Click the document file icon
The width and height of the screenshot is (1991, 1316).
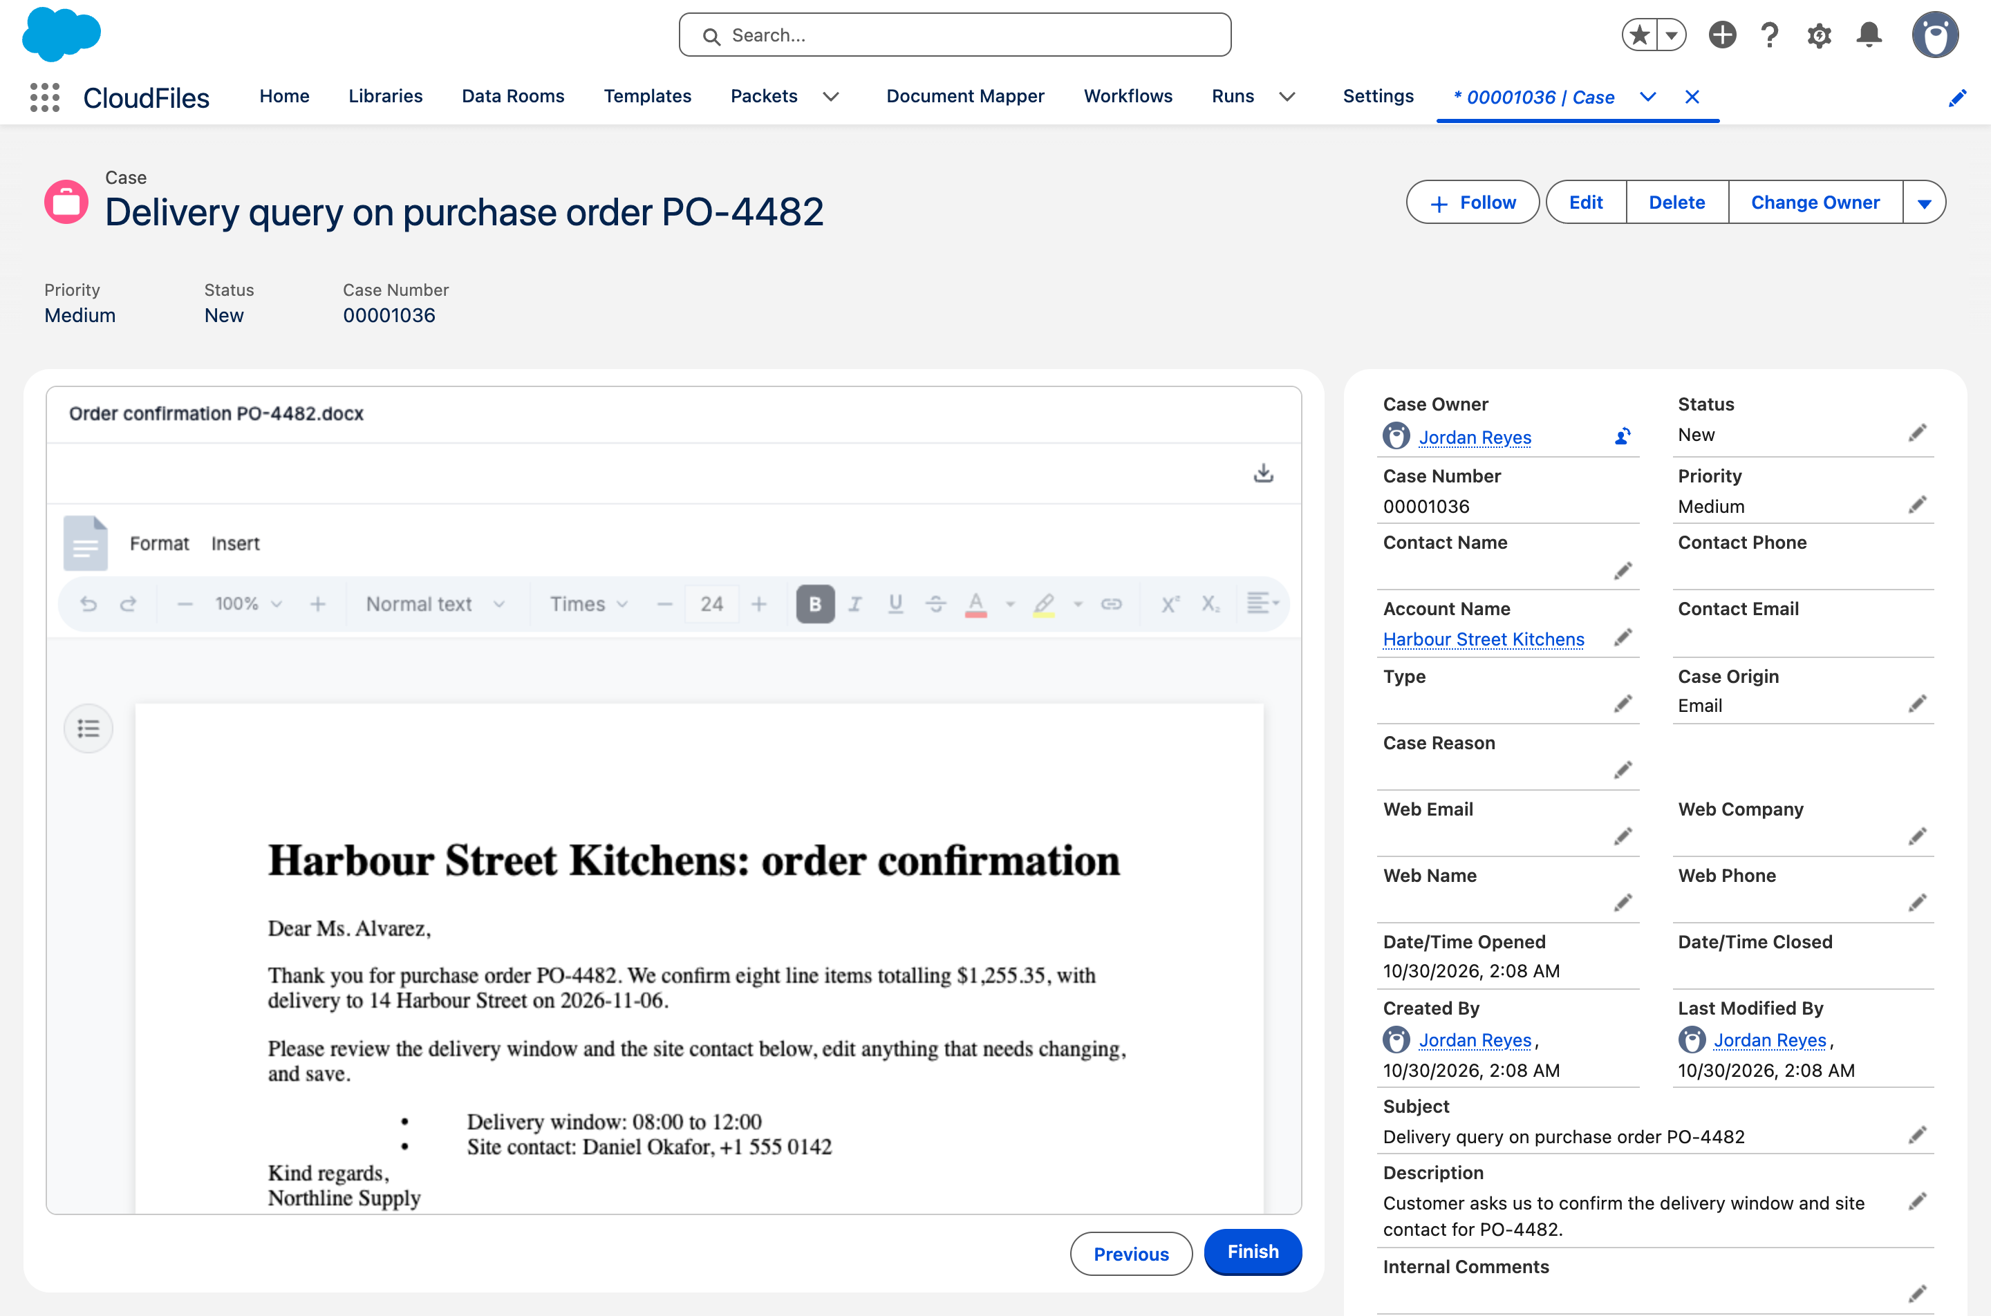[86, 544]
